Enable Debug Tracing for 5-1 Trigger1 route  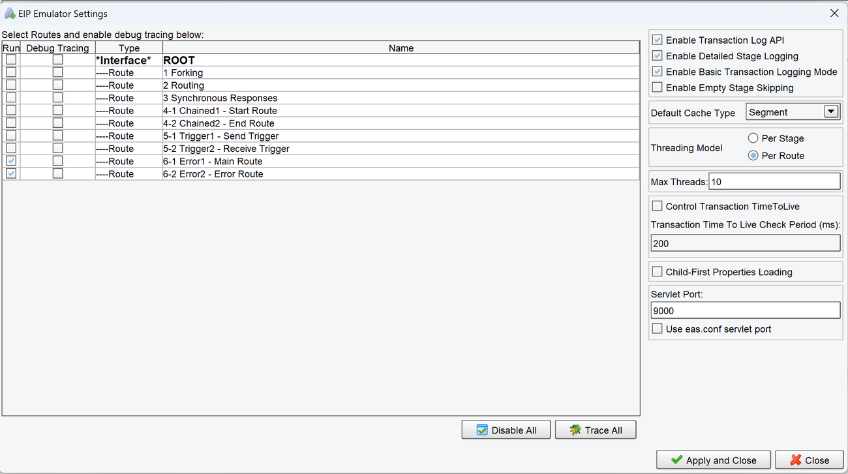pos(58,136)
